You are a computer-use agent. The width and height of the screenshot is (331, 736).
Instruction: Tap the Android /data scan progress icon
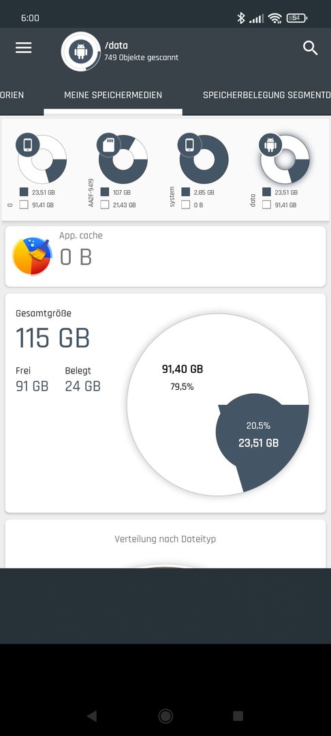point(80,51)
